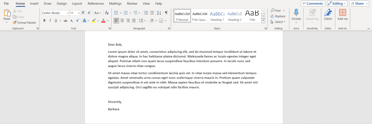
Task: Open the Calibri (Body) font name dropdown
Action: pyautogui.click(x=68, y=13)
